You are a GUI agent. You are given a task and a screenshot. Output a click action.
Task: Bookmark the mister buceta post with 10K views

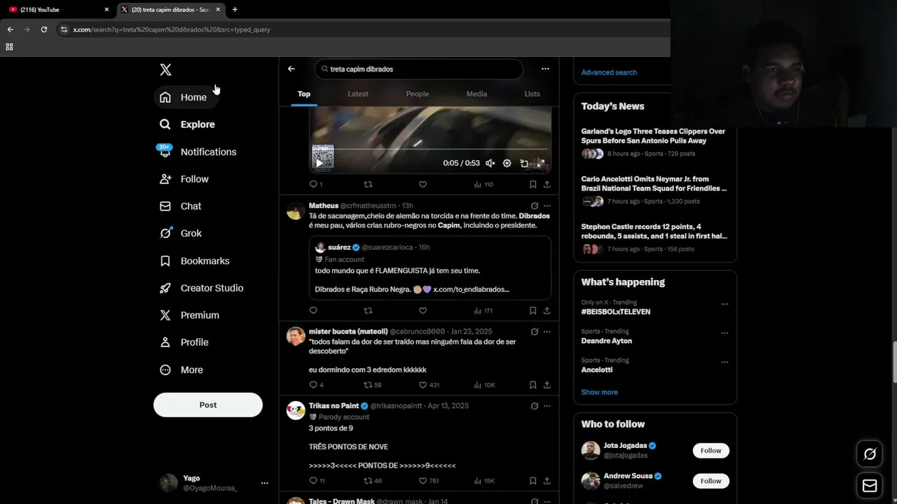click(533, 385)
